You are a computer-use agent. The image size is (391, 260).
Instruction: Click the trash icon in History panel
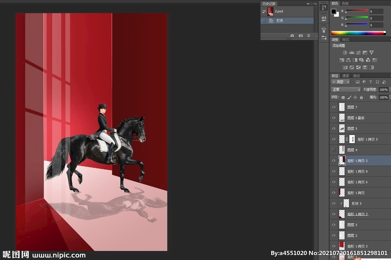pyautogui.click(x=309, y=36)
